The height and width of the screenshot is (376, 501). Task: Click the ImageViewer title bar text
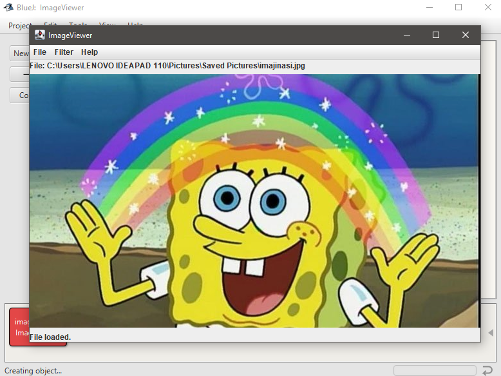70,35
